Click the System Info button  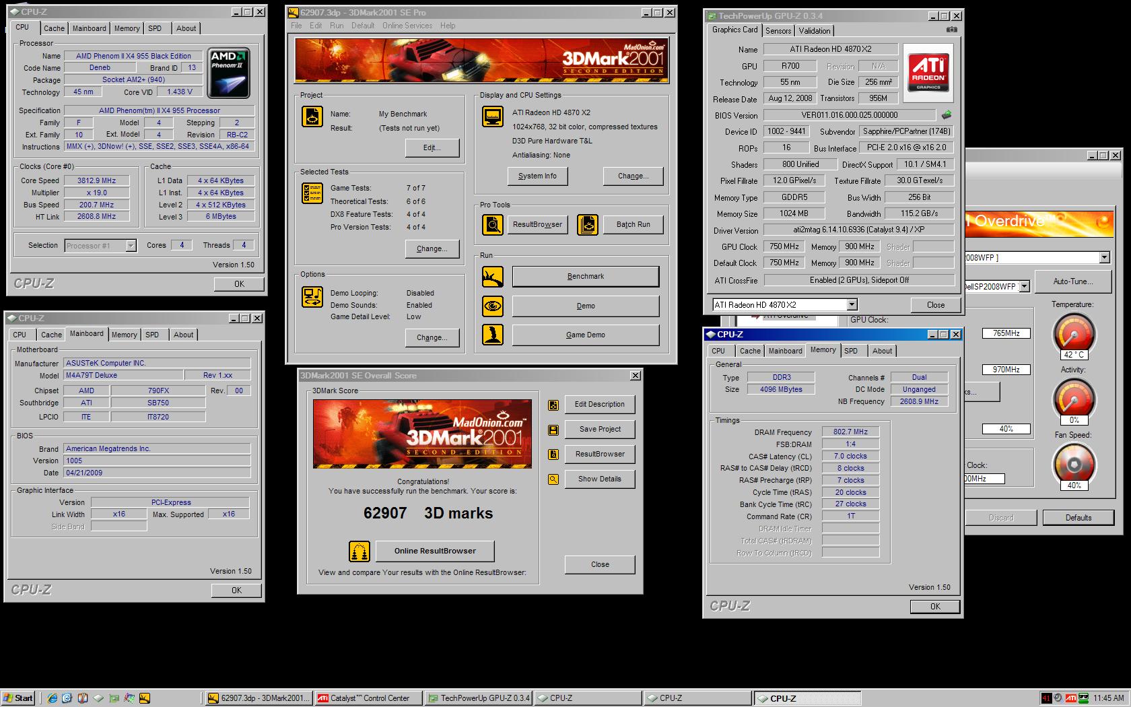(x=537, y=176)
